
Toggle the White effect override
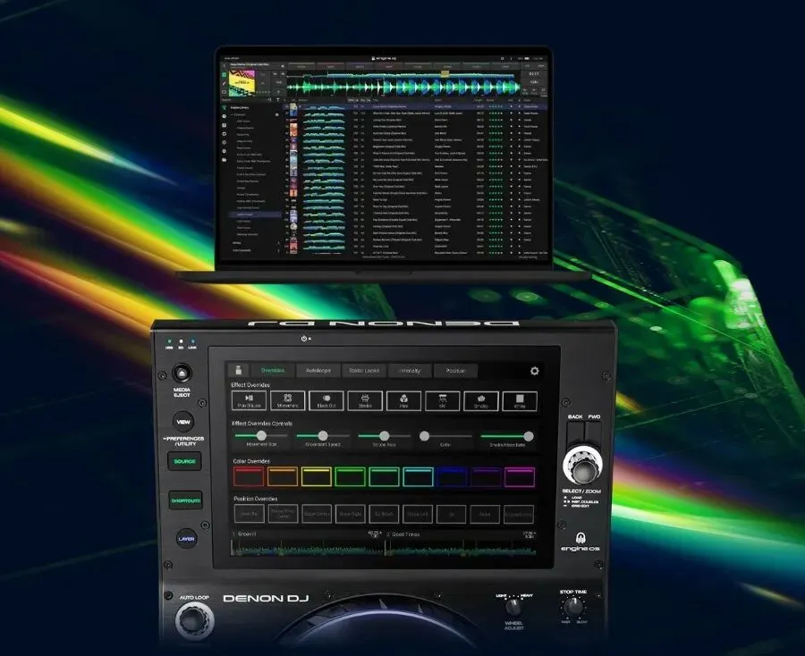click(520, 400)
